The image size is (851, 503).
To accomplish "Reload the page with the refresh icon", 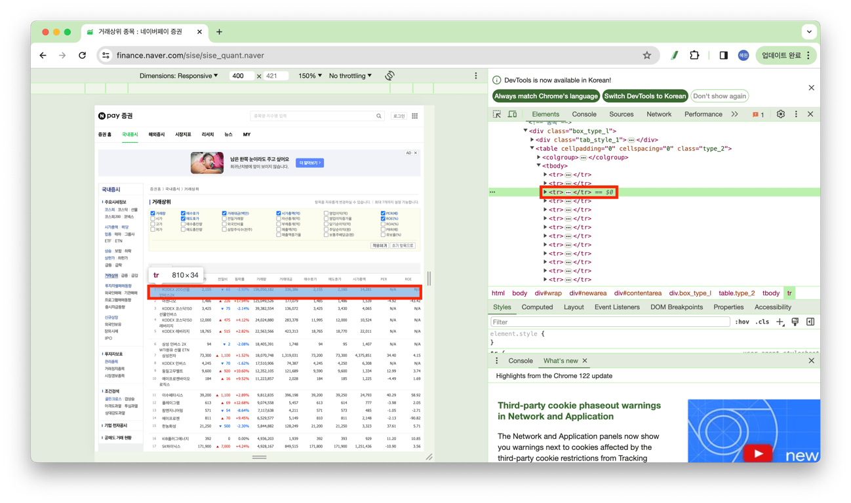I will 83,56.
